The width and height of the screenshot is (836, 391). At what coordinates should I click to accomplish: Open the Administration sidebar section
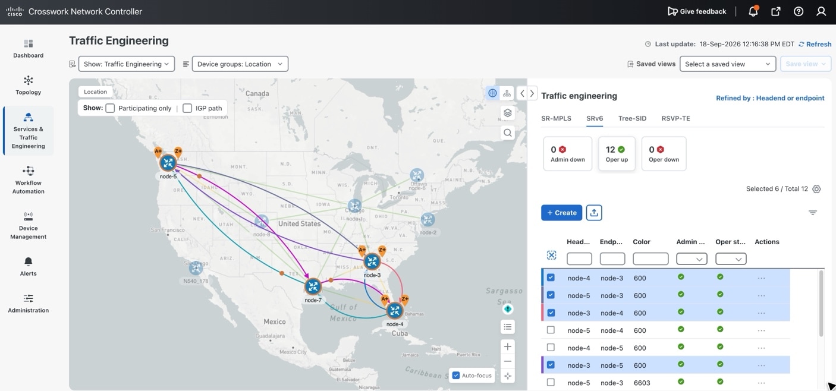[x=29, y=303]
